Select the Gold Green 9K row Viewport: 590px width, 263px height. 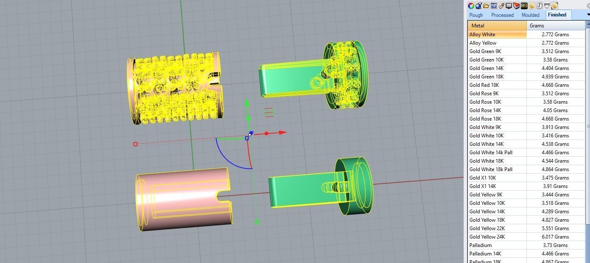526,51
